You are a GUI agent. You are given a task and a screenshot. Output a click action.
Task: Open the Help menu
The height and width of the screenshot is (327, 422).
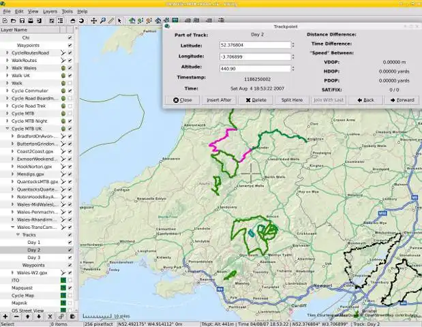click(x=82, y=12)
